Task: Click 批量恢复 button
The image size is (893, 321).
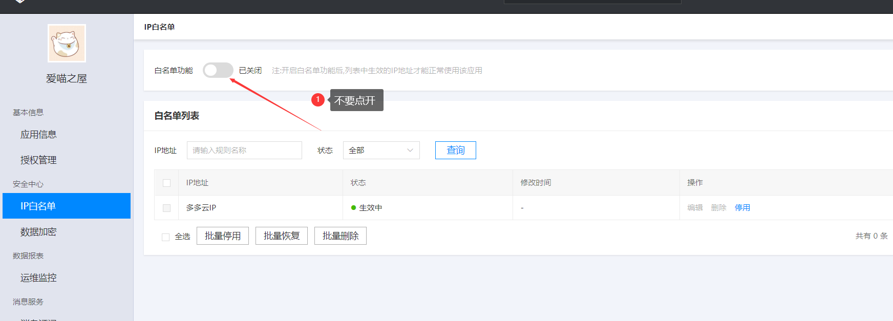Action: [282, 236]
